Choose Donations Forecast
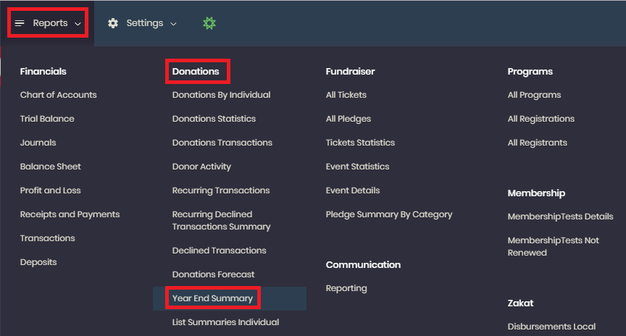This screenshot has width=626, height=336. 213,274
